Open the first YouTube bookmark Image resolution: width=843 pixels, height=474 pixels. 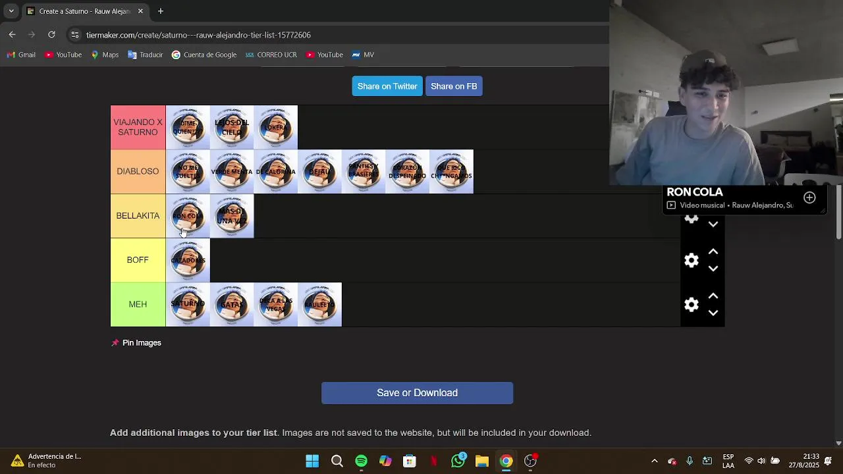(63, 55)
